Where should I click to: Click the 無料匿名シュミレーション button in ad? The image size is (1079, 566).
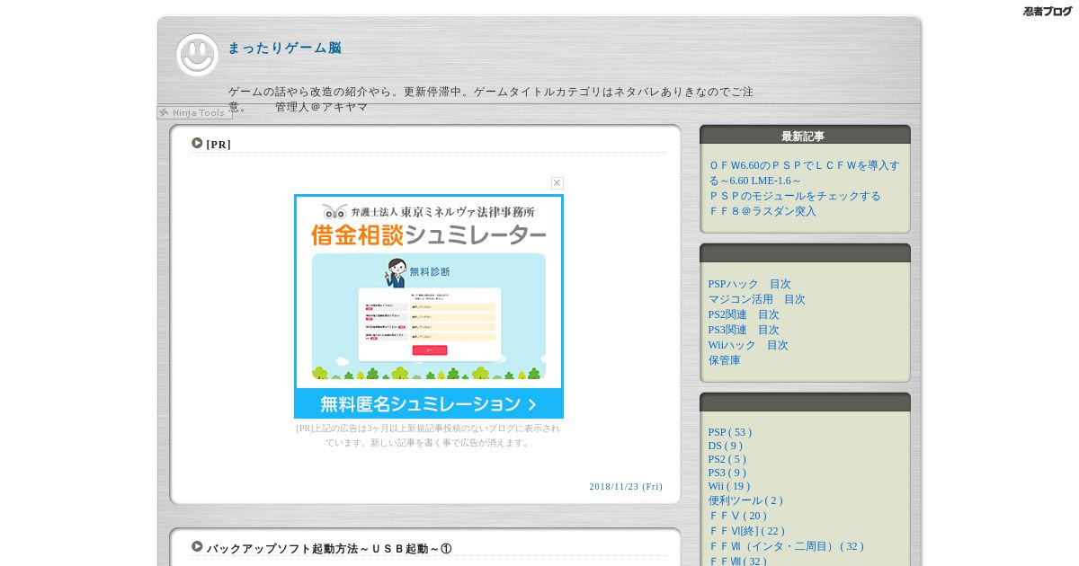[429, 403]
